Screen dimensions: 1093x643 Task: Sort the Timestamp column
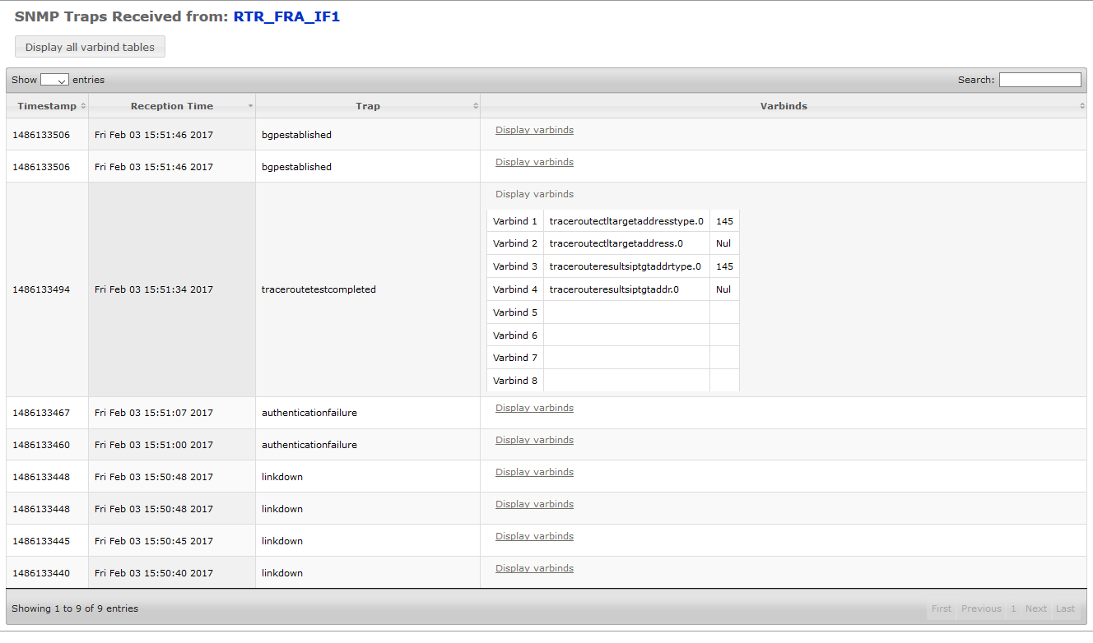47,105
